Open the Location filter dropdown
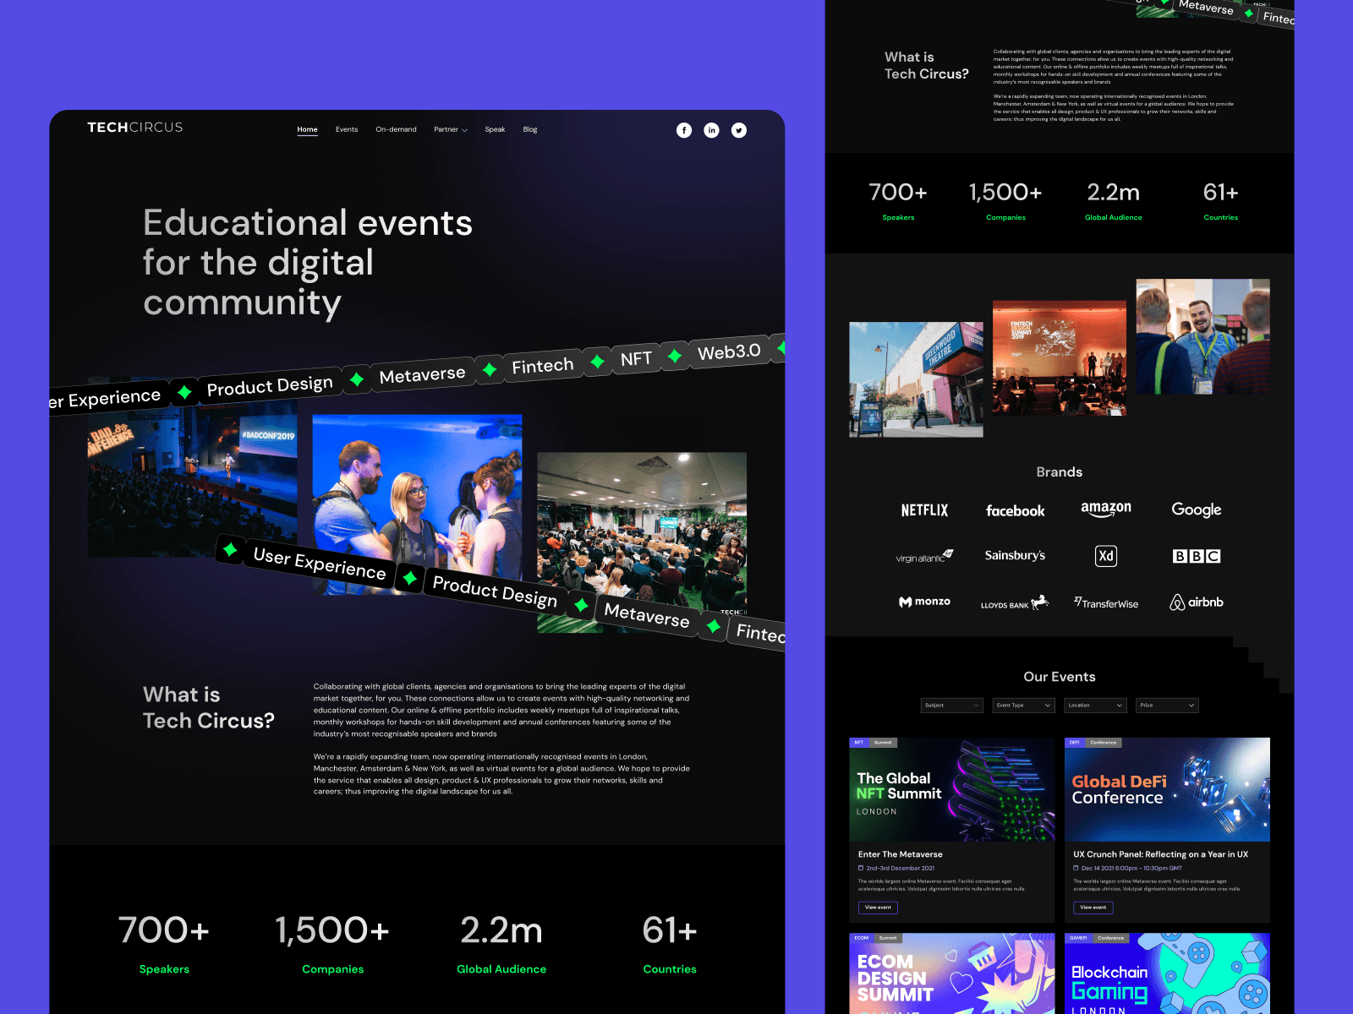Screen dimensions: 1353x1014 [x=1095, y=706]
